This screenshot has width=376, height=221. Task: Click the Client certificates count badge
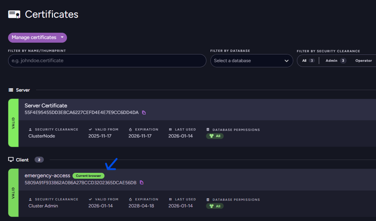(x=39, y=160)
